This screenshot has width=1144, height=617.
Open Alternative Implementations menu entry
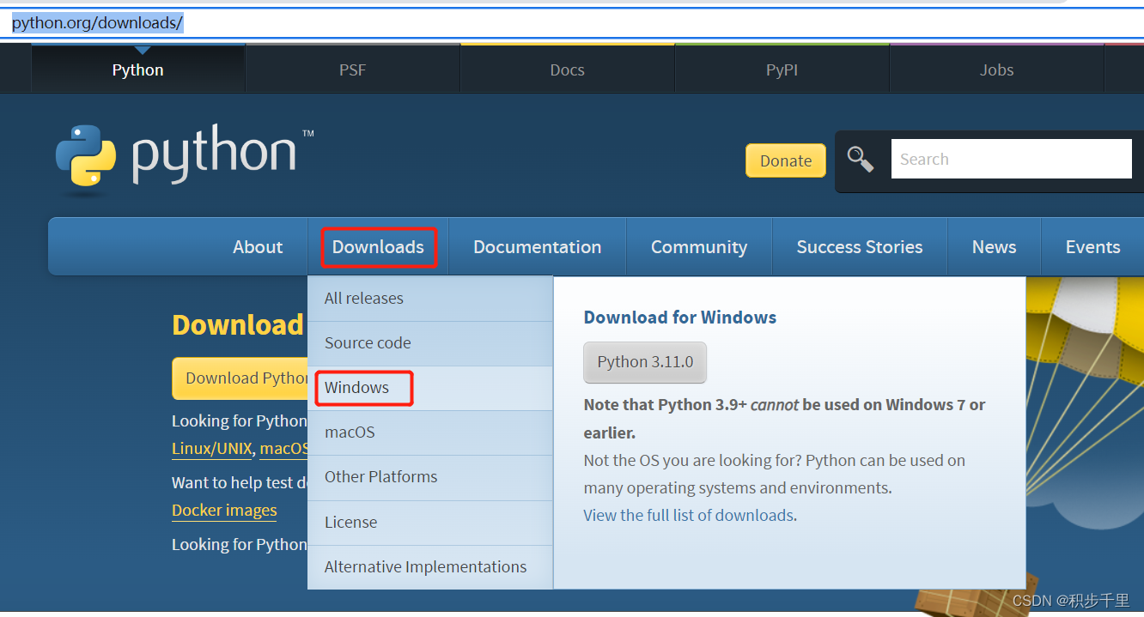430,567
